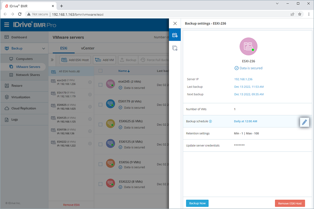Click the Force Full Backup button
314x209 pixels.
(154, 60)
